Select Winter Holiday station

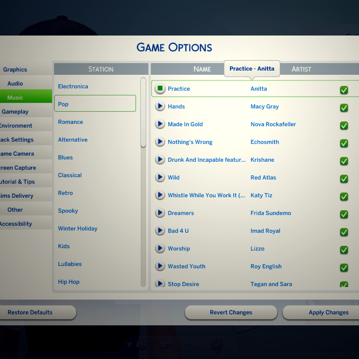point(95,228)
